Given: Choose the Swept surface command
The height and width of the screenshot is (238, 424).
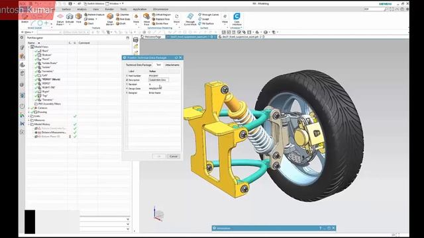Looking at the screenshot, I should coord(203,19).
